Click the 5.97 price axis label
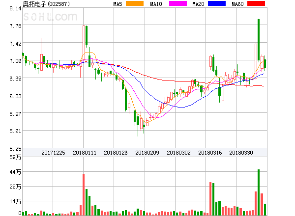 15,114
